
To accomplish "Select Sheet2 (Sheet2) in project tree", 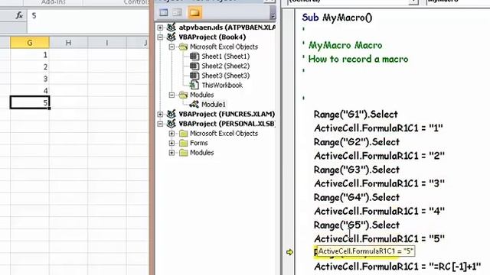I will 226,66.
